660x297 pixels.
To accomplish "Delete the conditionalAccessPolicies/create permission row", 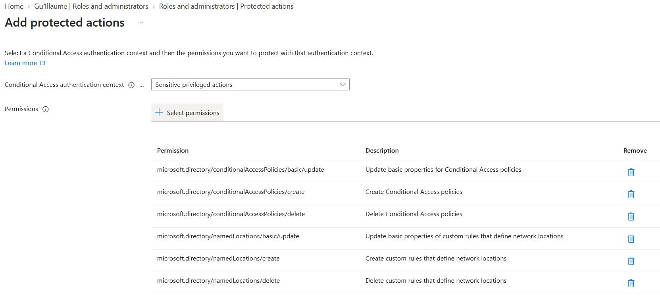I will tap(631, 194).
